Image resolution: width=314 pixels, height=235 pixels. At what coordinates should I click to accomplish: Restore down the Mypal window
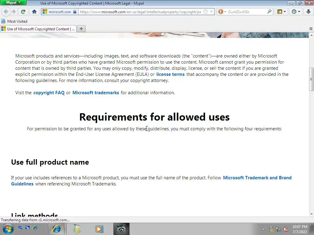[300, 3]
